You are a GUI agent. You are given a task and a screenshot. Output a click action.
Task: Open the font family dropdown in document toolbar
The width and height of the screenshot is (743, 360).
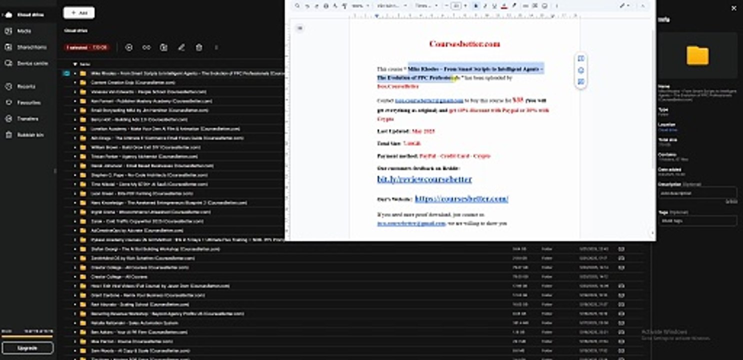pos(426,6)
